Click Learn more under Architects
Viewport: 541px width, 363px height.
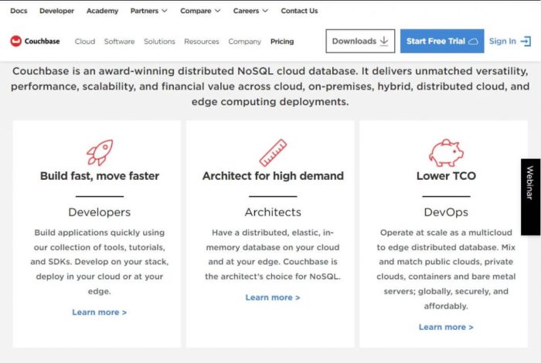coord(273,297)
